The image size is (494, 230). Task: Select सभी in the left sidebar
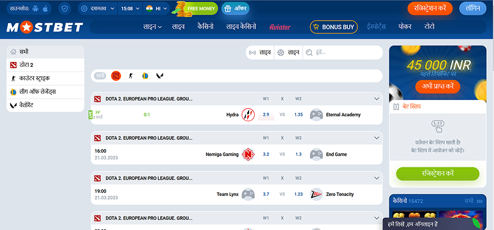tap(45, 52)
